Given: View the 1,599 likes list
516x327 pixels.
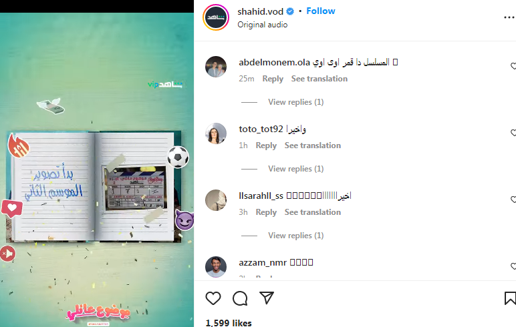Looking at the screenshot, I should point(229,323).
